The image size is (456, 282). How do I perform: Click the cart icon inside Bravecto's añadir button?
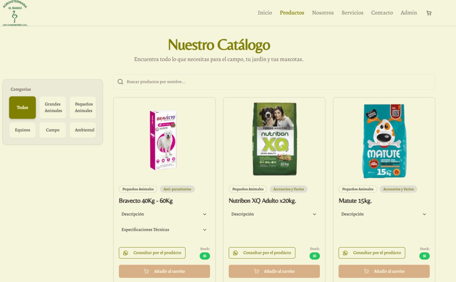click(146, 271)
